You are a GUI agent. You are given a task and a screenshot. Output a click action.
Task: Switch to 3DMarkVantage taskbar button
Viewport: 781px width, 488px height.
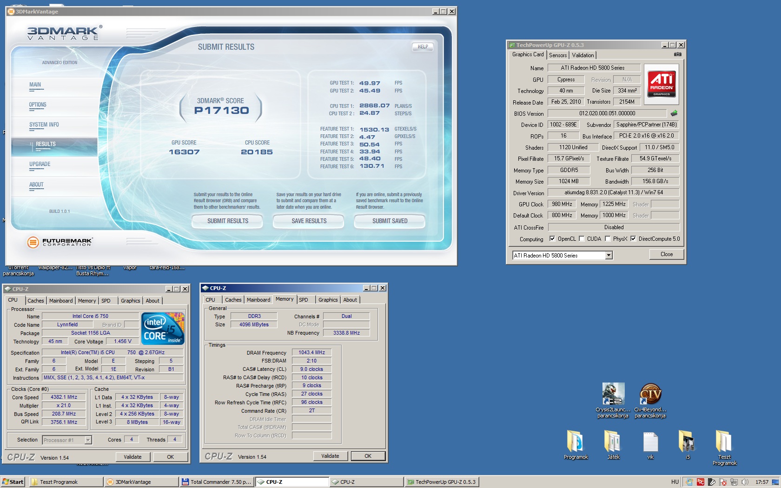pos(141,482)
